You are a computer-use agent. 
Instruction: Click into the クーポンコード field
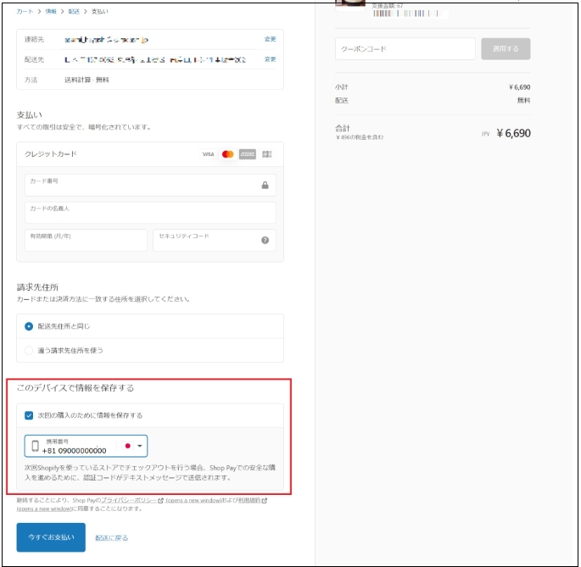[405, 49]
